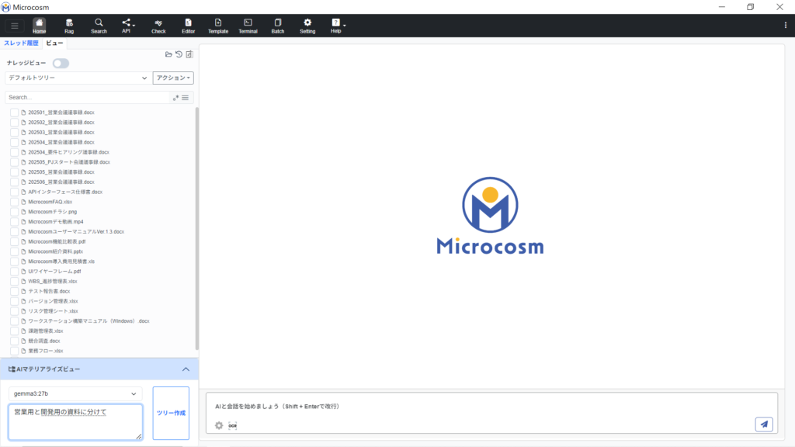Select file MicrocosmユーザーマニュアルVer.1.3.docx

pos(76,231)
